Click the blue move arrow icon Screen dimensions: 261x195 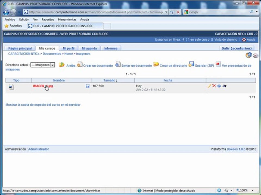219,86
